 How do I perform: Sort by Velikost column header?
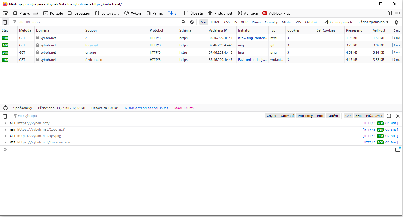click(381, 30)
